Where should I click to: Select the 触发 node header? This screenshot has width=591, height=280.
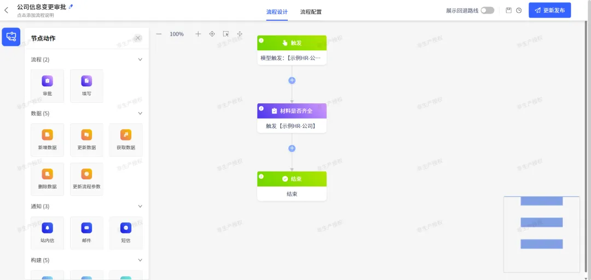[x=292, y=43]
